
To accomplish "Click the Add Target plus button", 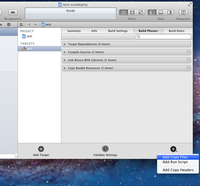I will pos(41,149).
